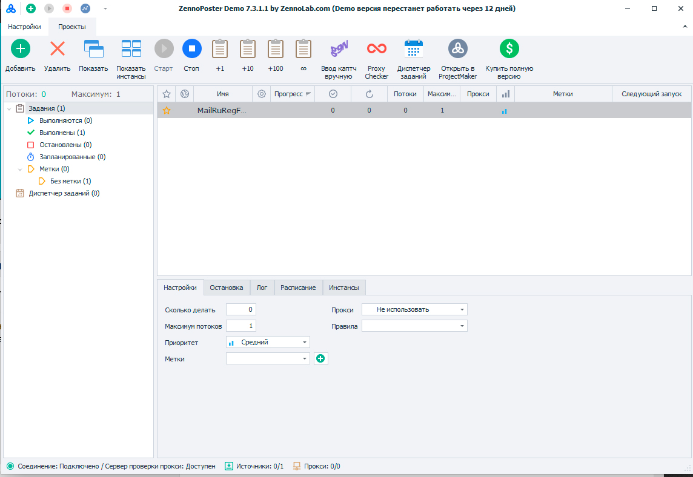Click gear column header icon
This screenshot has height=477, width=693.
tap(262, 94)
